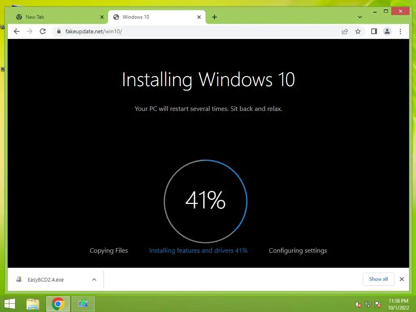Click the Chrome taskbar icon

[x=58, y=304]
